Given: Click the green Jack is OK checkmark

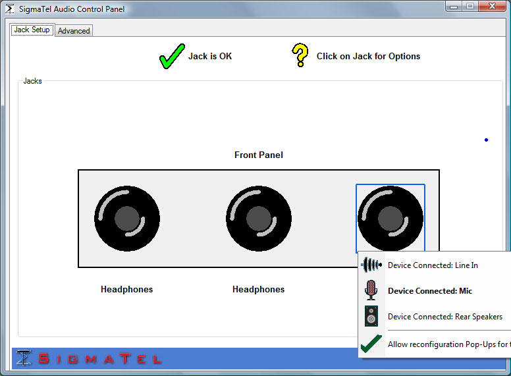Looking at the screenshot, I should tap(172, 56).
